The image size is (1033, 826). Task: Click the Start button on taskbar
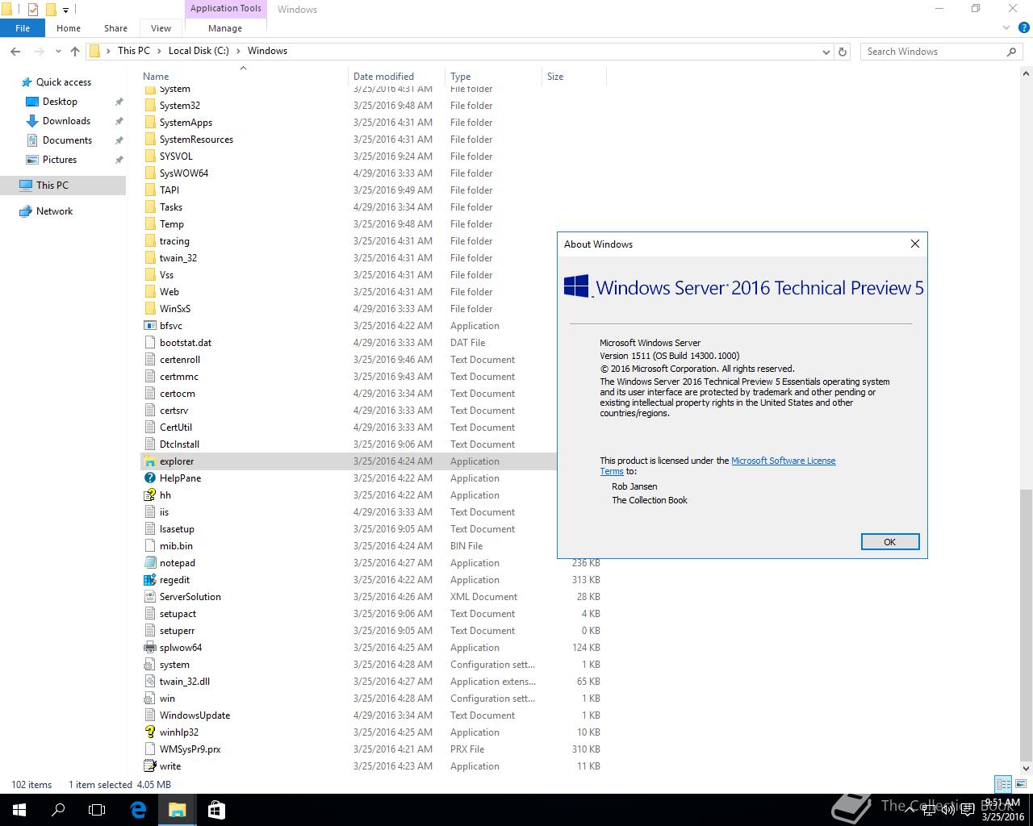tap(19, 810)
